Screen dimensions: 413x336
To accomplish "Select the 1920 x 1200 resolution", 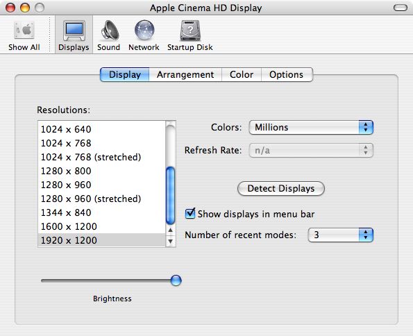I will click(x=101, y=240).
